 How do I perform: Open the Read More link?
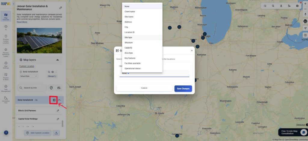pos(22,22)
